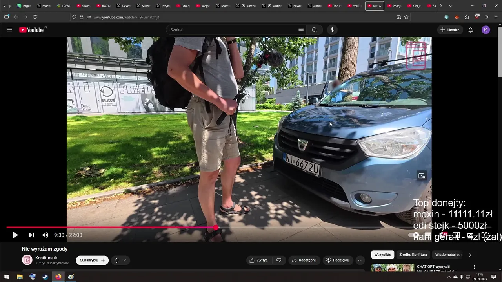
Task: Open YouTube notifications bell
Action: tap(471, 30)
